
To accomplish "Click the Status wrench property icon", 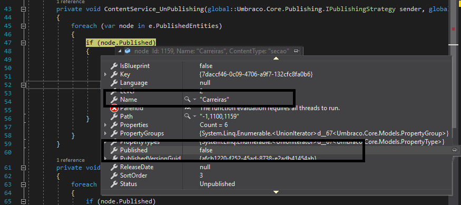I will [x=114, y=184].
